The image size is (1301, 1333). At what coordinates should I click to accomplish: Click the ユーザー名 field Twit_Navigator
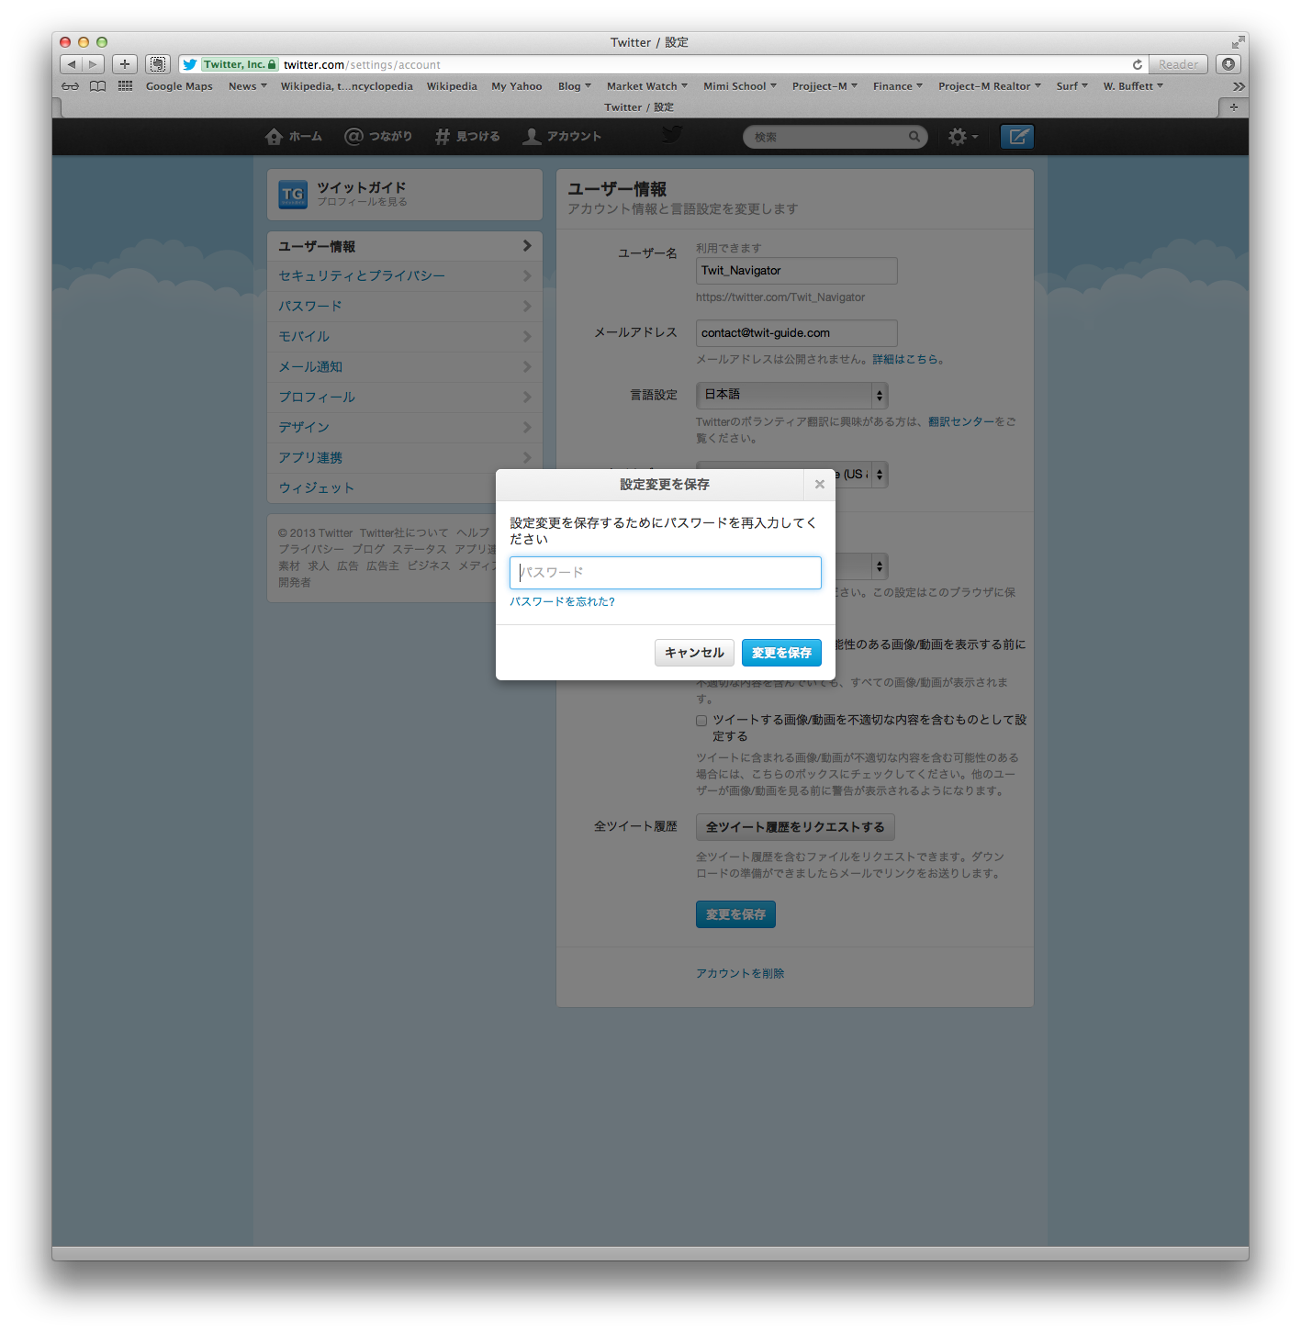(x=796, y=271)
